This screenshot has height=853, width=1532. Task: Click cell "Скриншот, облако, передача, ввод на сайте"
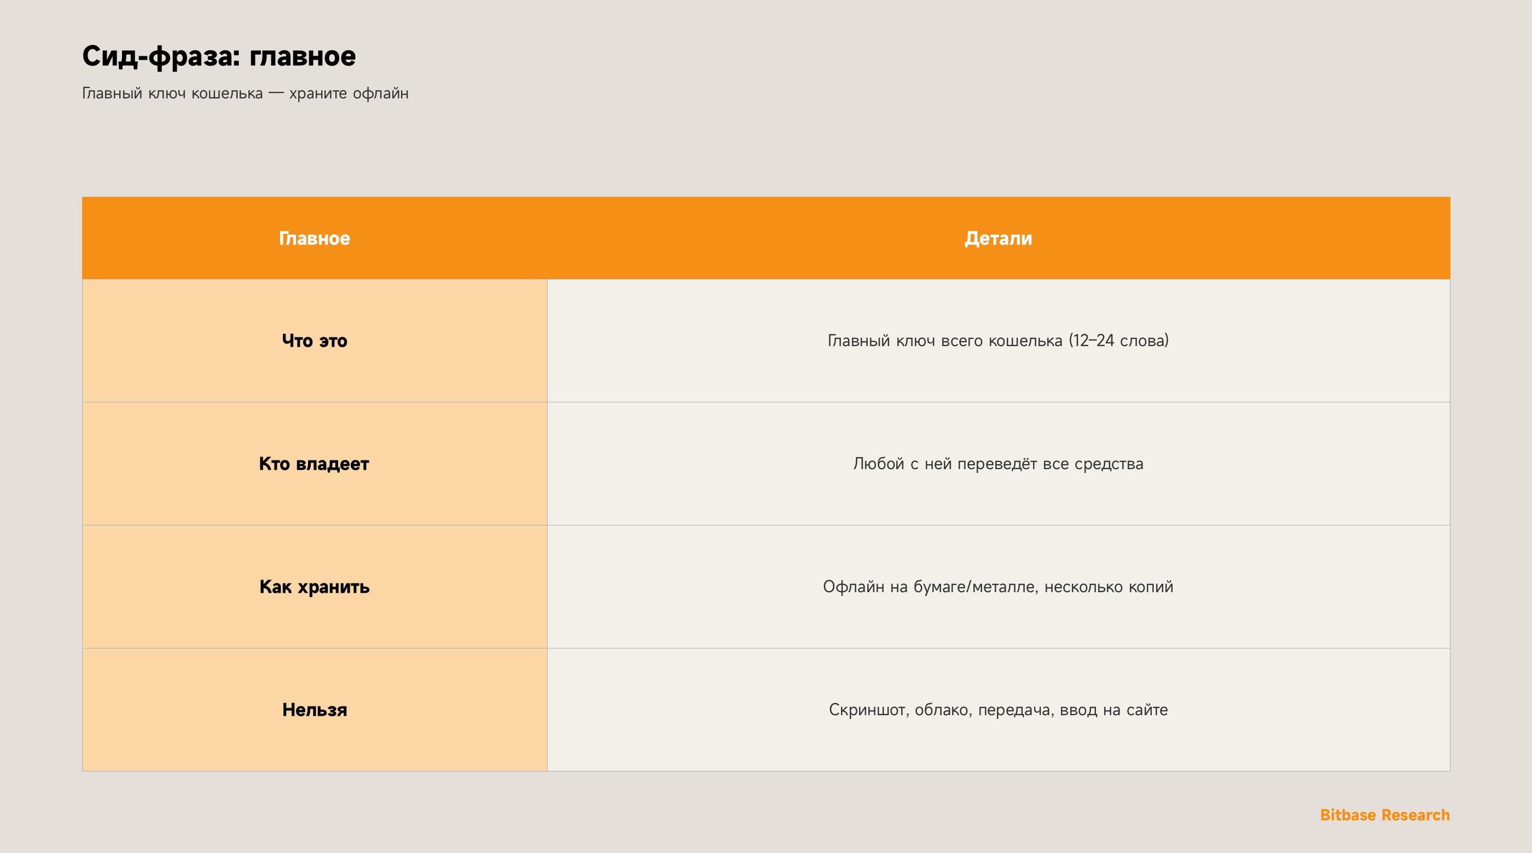[999, 710]
